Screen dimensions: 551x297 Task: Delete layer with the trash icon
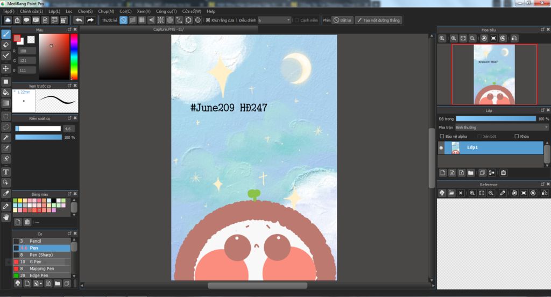(503, 173)
